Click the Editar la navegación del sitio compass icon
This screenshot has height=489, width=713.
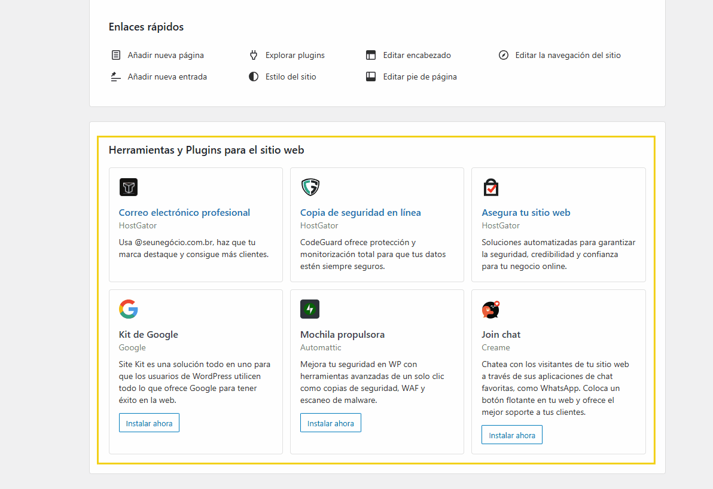pos(503,54)
